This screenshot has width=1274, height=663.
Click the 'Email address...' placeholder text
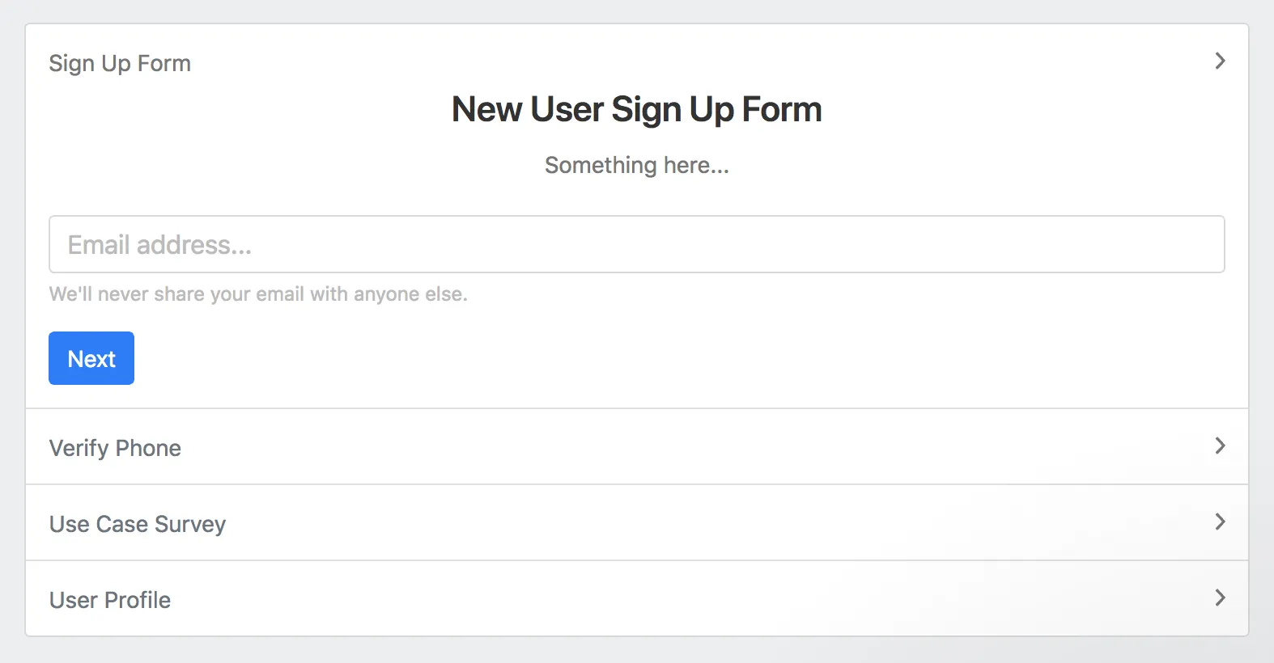[159, 245]
